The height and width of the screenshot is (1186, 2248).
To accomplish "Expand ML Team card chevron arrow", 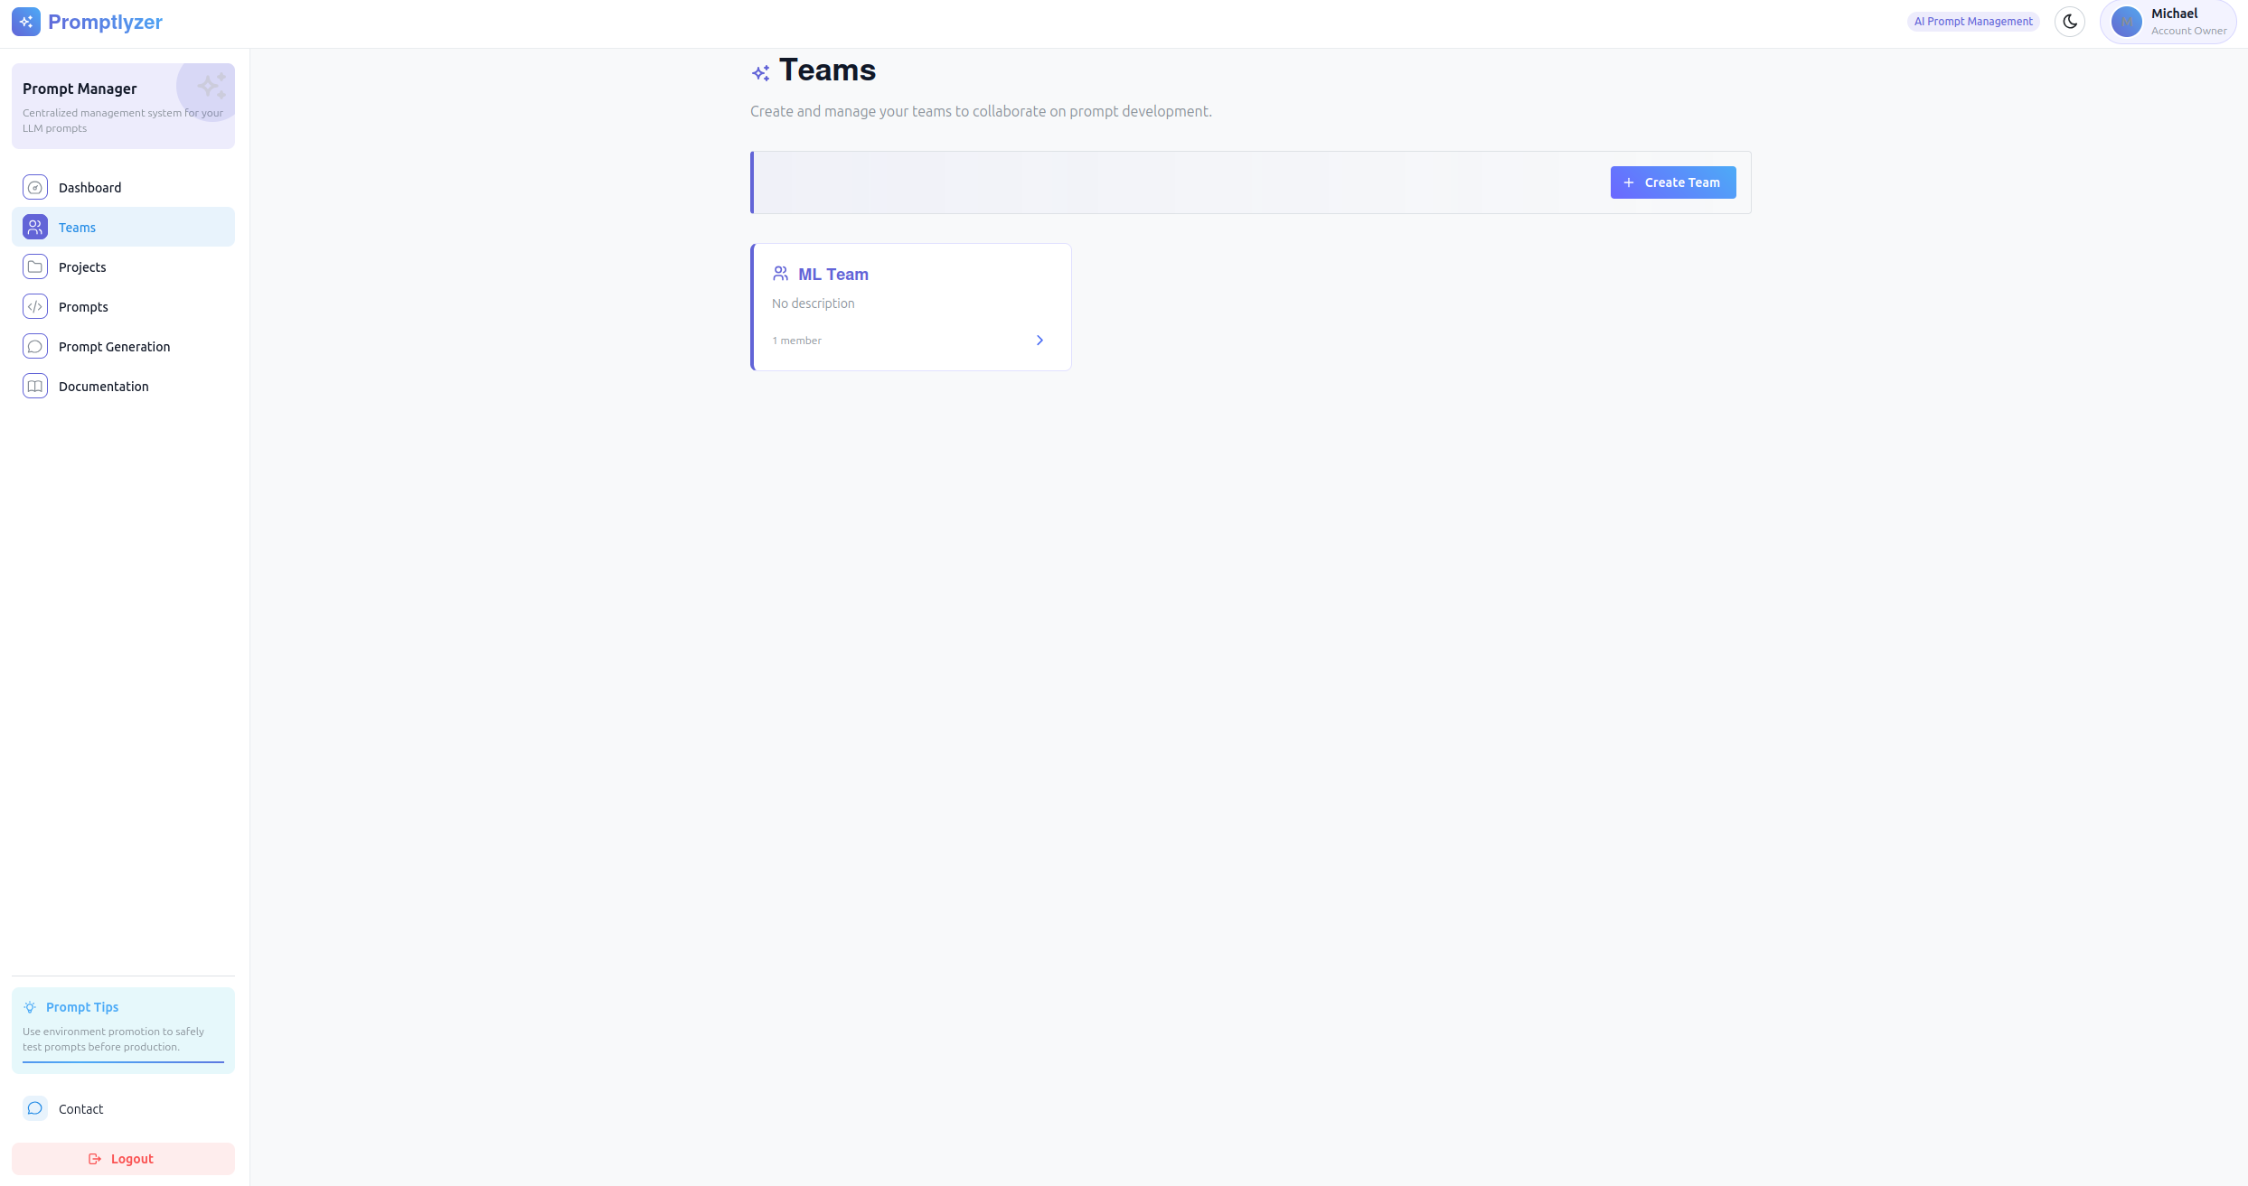I will tap(1039, 341).
